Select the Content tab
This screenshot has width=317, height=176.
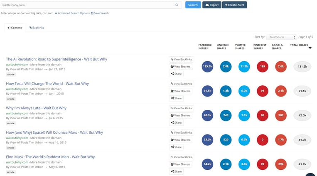pyautogui.click(x=15, y=28)
